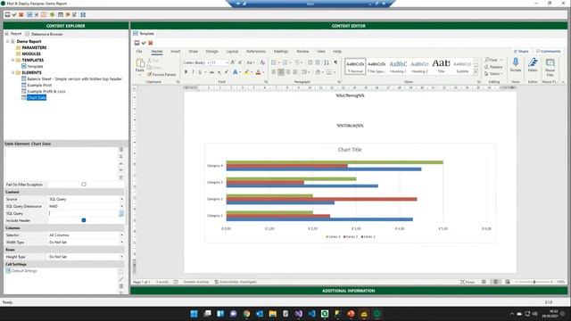Open the font name Calibri dropdown
Image resolution: width=571 pixels, height=321 pixels.
208,62
